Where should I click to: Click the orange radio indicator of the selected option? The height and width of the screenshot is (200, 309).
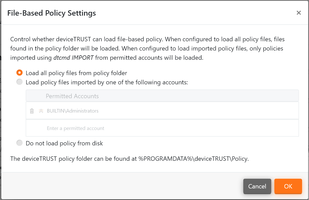[x=20, y=73]
